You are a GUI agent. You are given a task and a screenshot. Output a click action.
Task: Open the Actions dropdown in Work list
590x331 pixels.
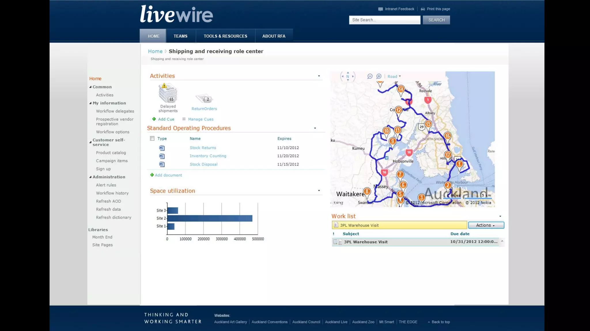click(x=486, y=225)
